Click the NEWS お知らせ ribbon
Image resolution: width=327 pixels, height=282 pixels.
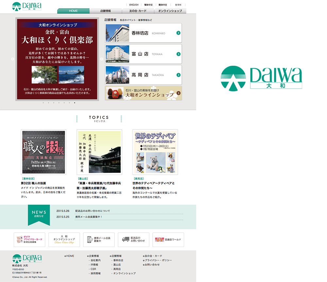(x=39, y=215)
